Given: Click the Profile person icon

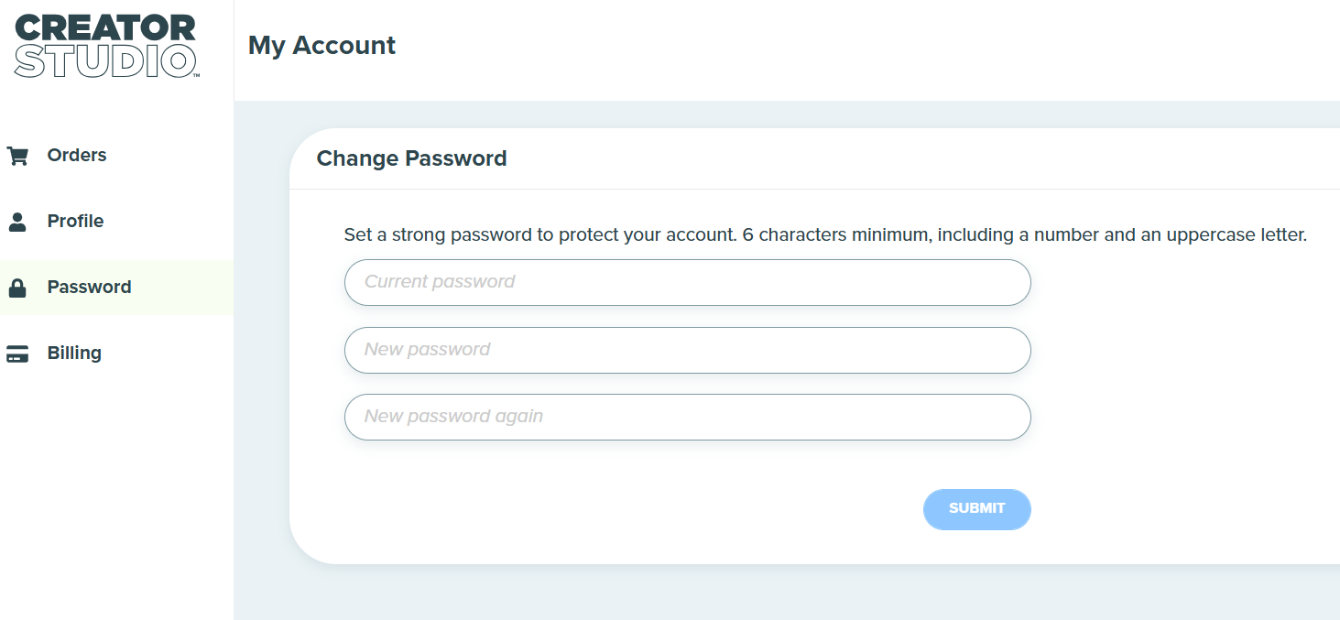Looking at the screenshot, I should (x=17, y=222).
